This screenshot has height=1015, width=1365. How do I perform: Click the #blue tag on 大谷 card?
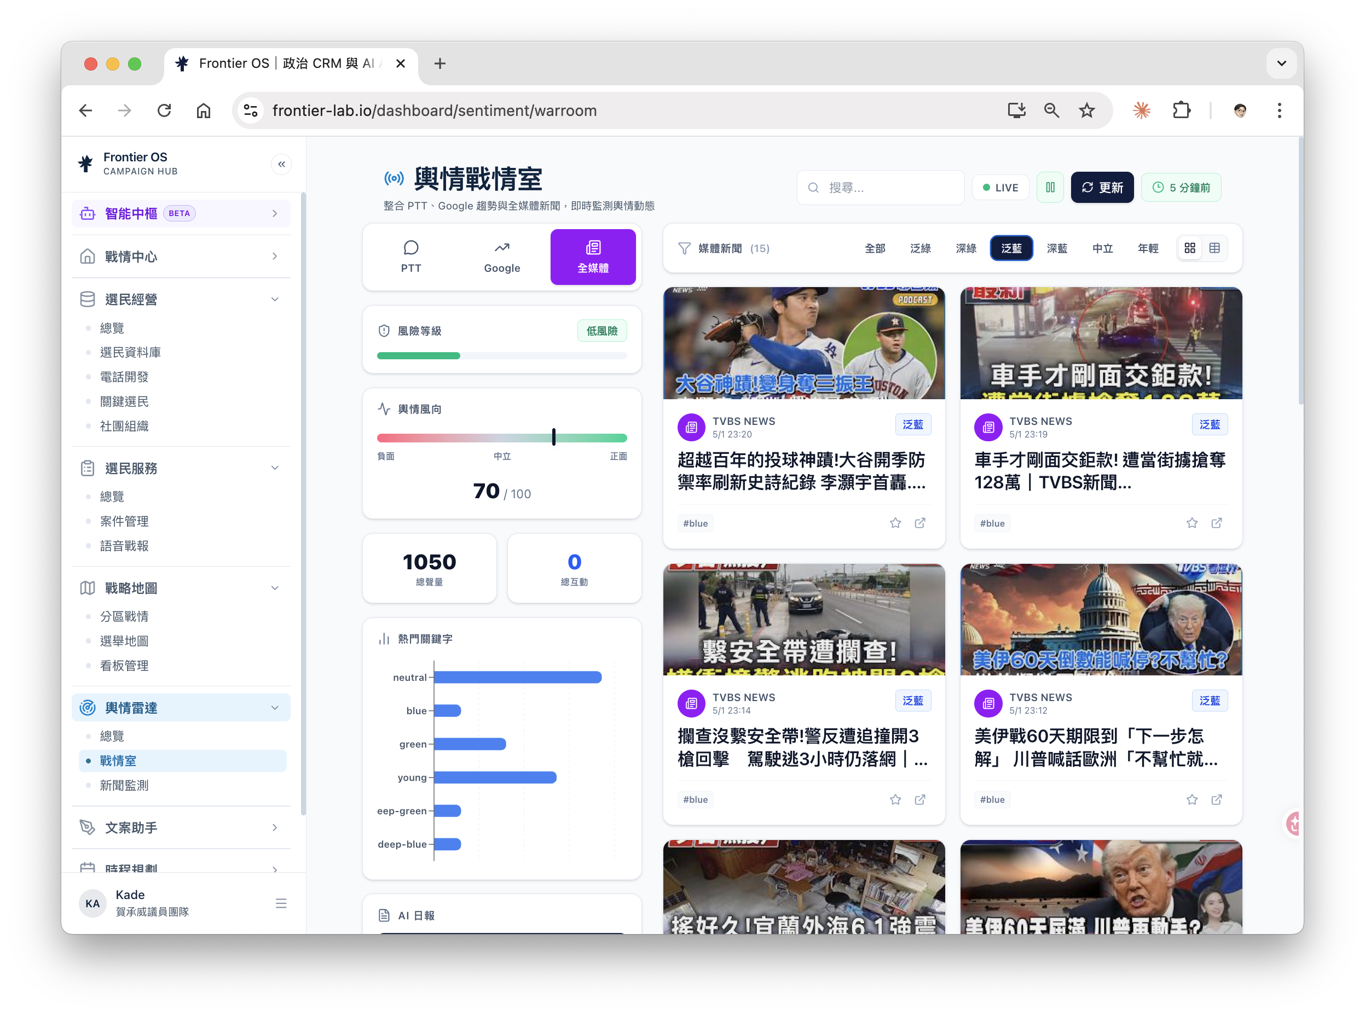pos(696,523)
